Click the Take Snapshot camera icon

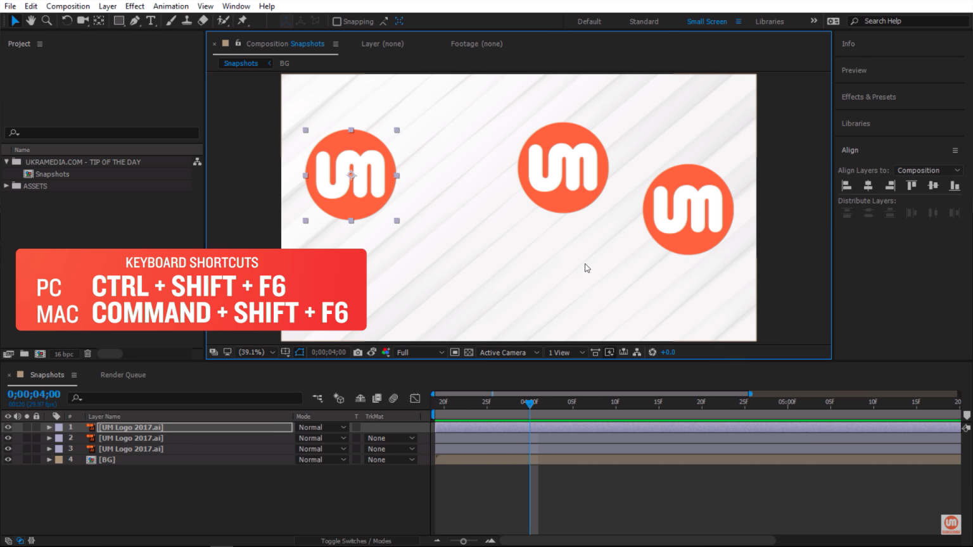point(358,353)
